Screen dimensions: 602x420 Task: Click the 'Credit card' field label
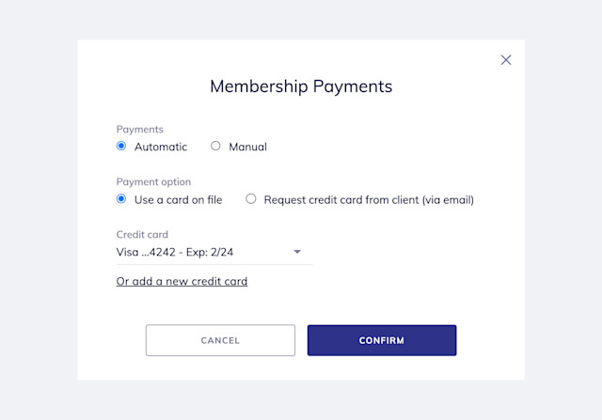[x=142, y=234]
